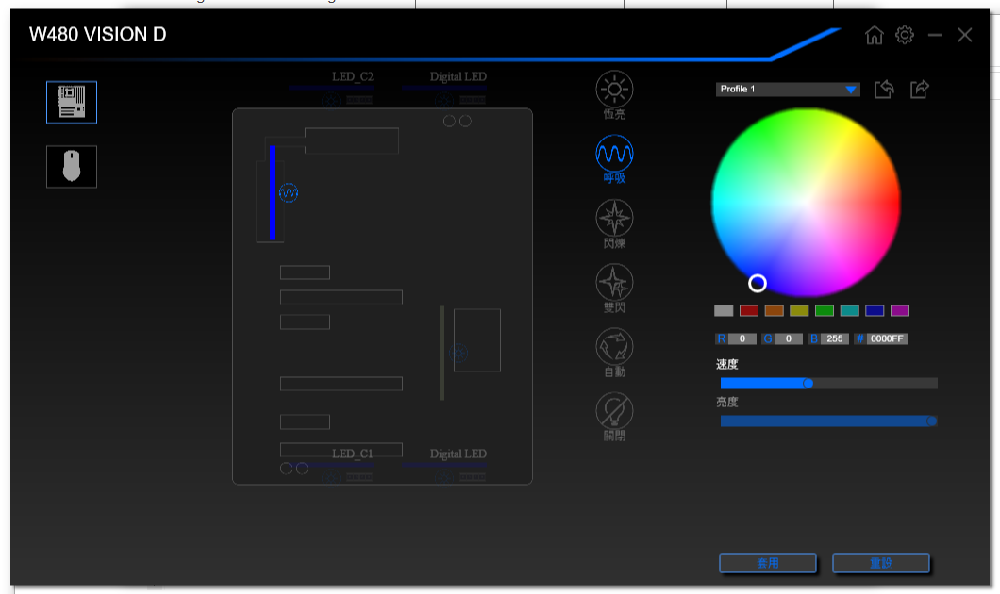
Task: Minimize the RGB Fusion window
Action: tap(935, 35)
